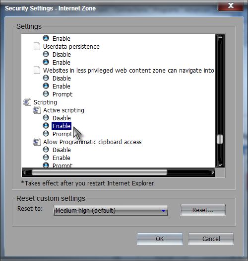This screenshot has height=261, width=248.
Task: Click the Allow Programmatic clipboard access icon
Action: tap(37, 142)
